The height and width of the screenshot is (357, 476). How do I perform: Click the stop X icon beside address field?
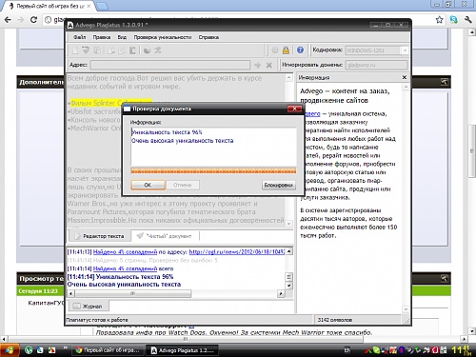[x=269, y=65]
